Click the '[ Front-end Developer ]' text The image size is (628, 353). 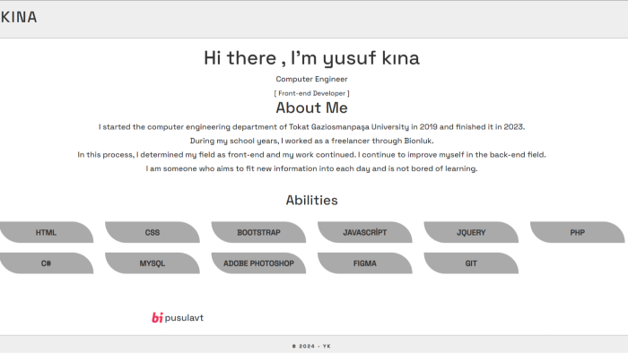point(311,93)
